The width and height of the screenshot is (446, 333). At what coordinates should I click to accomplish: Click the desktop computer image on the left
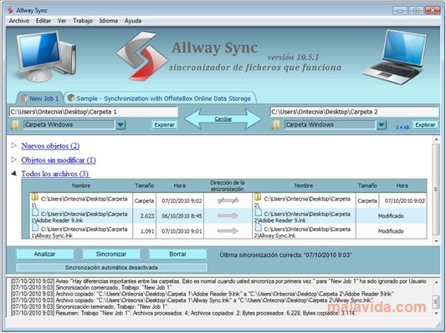click(45, 57)
